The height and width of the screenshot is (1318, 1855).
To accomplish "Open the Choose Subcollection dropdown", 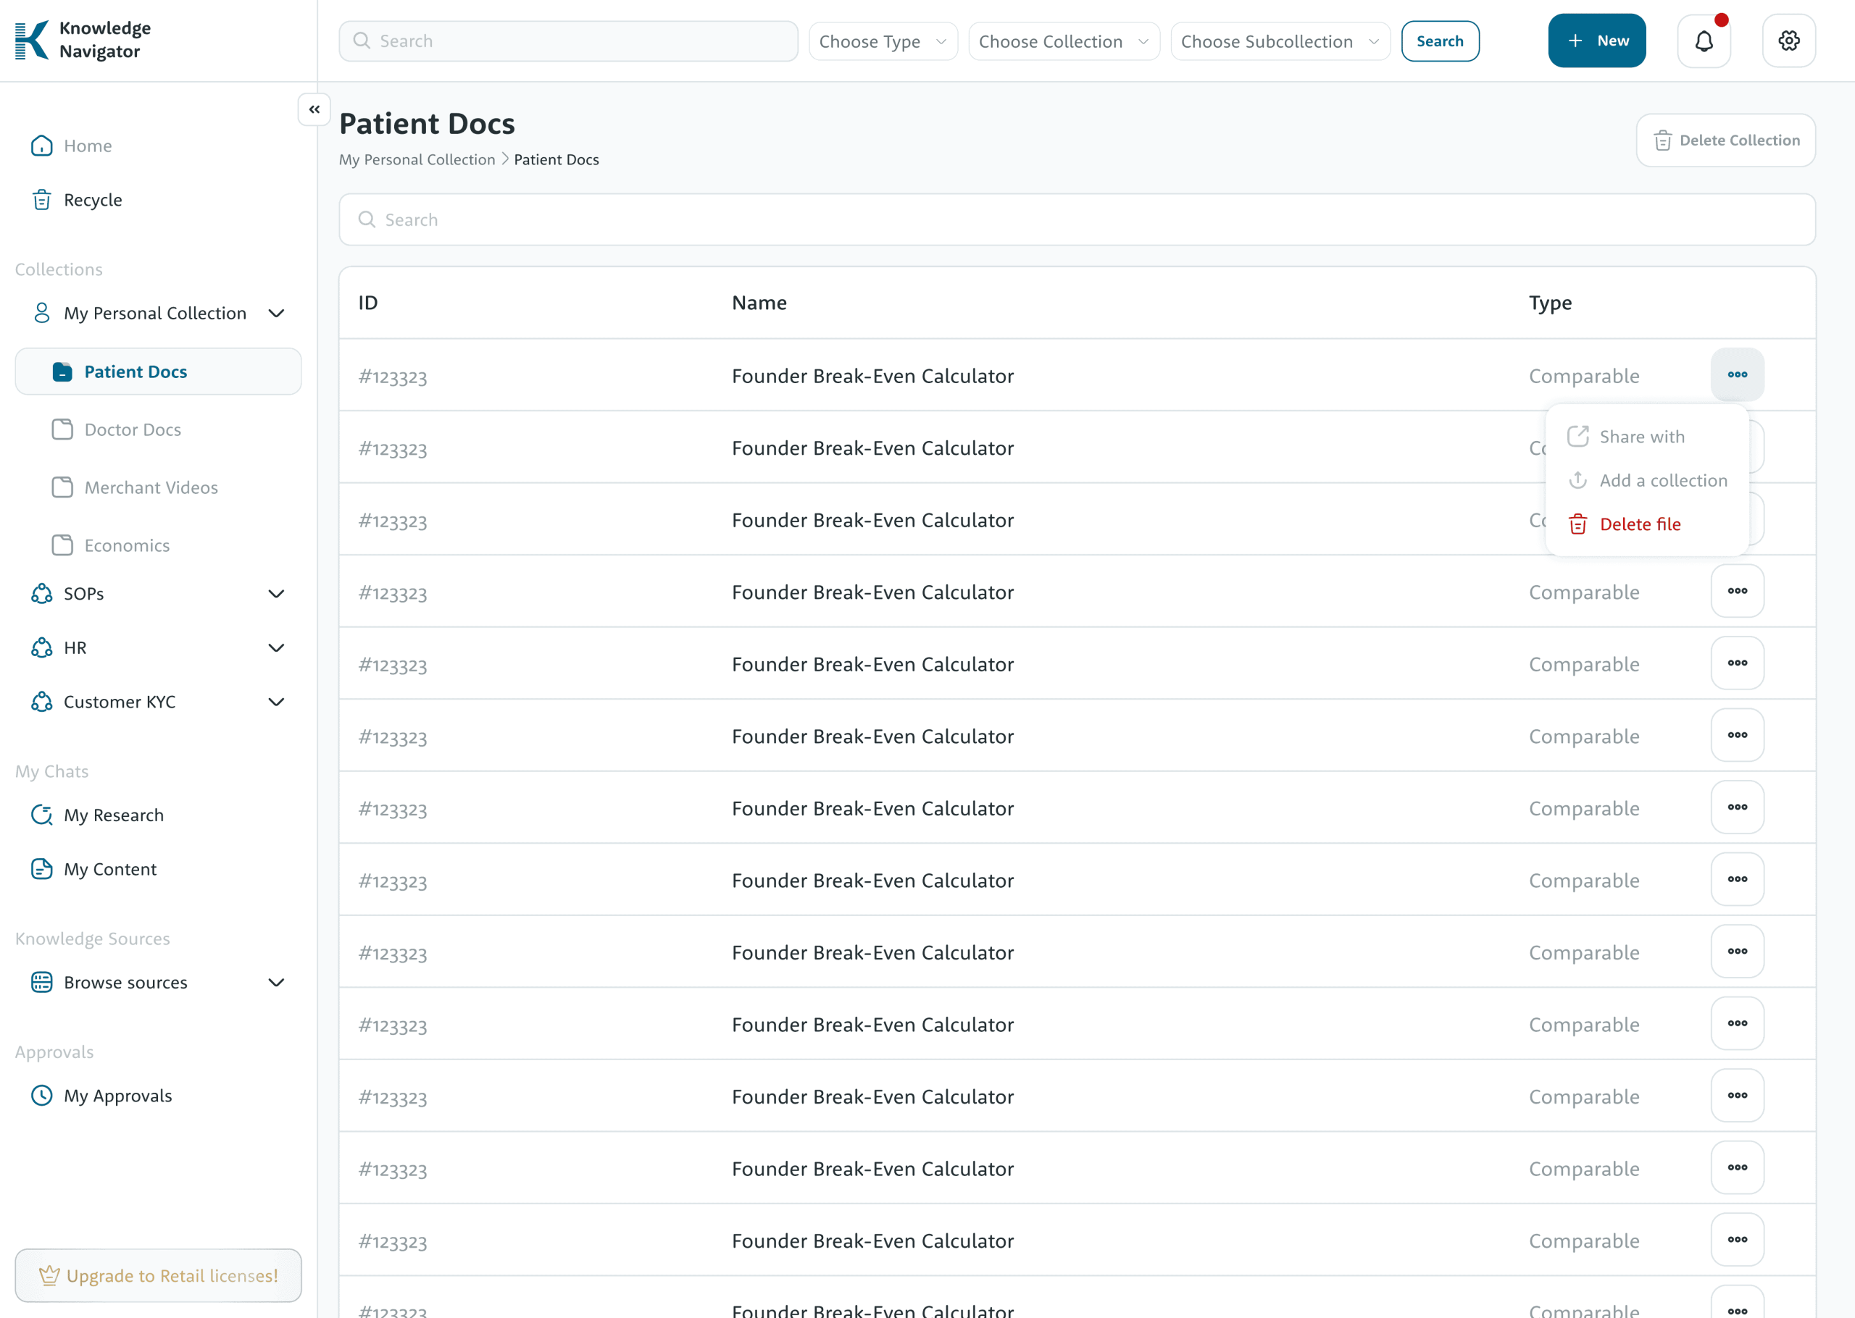I will pyautogui.click(x=1280, y=41).
